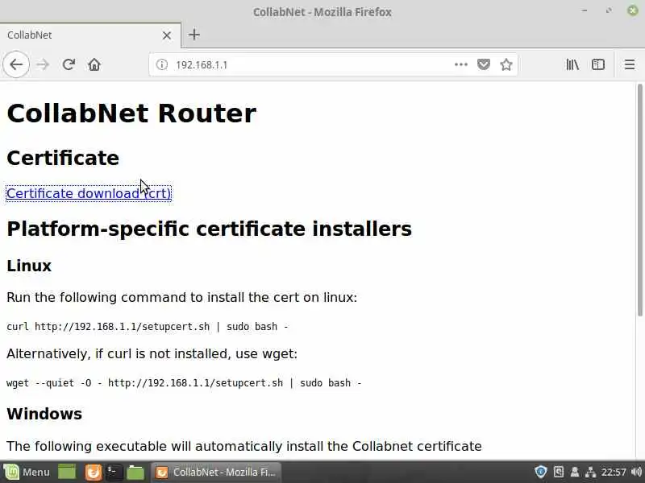
Task: Open the update manager shield icon
Action: pos(540,472)
